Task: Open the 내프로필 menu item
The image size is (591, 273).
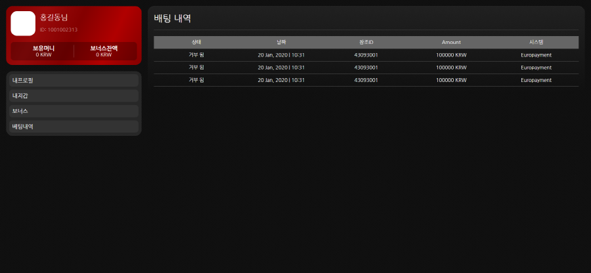Action: click(x=74, y=80)
